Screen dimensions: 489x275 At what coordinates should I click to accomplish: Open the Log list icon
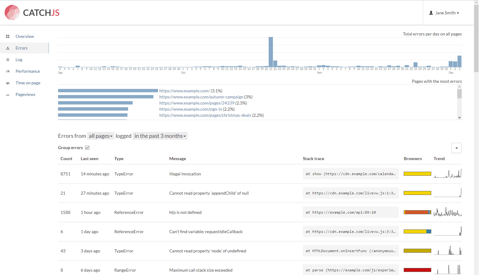coord(8,60)
